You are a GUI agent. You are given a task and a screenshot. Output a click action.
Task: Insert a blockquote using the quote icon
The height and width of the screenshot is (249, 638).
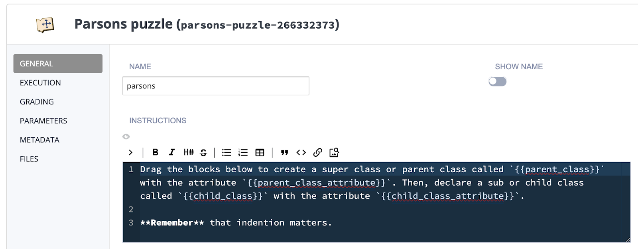284,152
